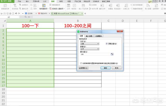Screen dimensions: 166x106
Task: Open the 数据 dropdown showing 小于
Action: pos(90,49)
